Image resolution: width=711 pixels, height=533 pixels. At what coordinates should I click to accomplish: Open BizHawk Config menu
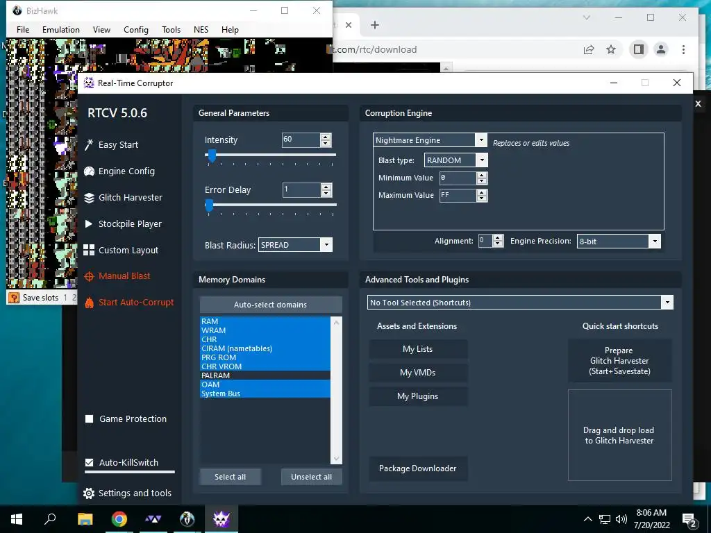click(x=136, y=29)
